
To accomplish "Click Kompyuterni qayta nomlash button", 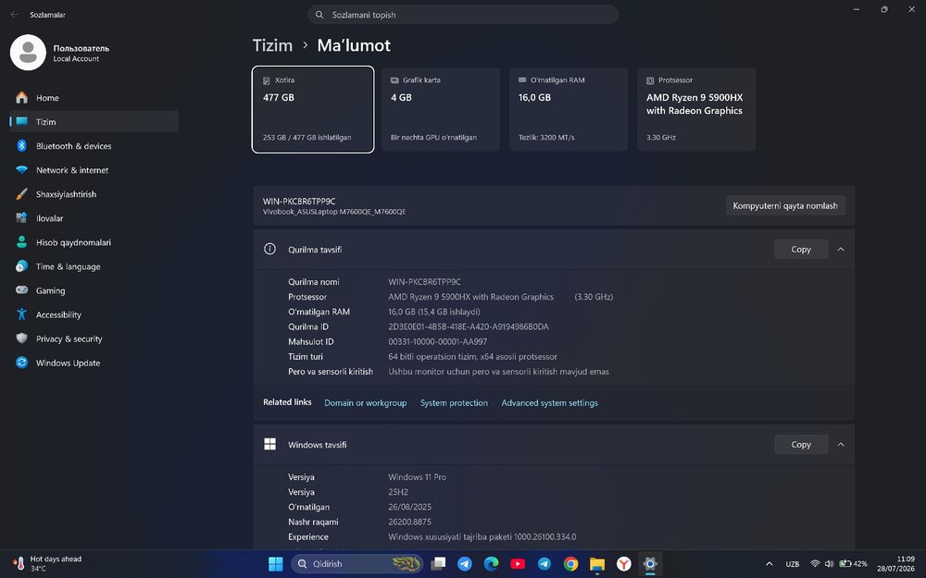I will (x=785, y=206).
